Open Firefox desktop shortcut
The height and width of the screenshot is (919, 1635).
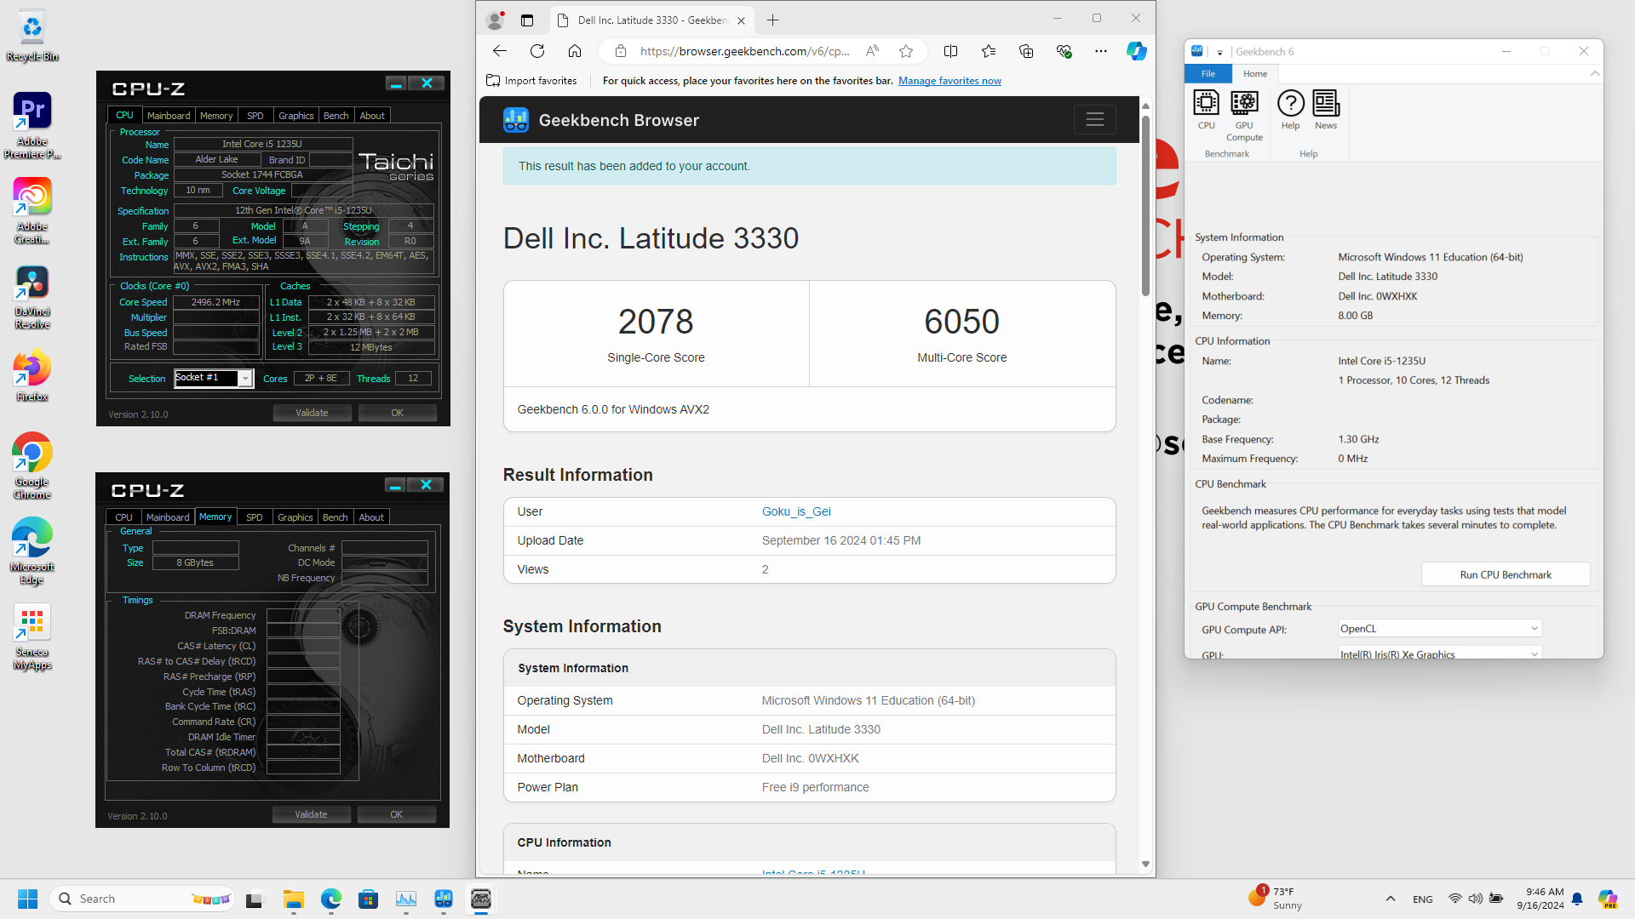pos(32,375)
